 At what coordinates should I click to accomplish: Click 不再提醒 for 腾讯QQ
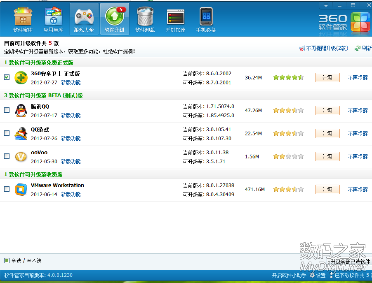click(x=358, y=111)
